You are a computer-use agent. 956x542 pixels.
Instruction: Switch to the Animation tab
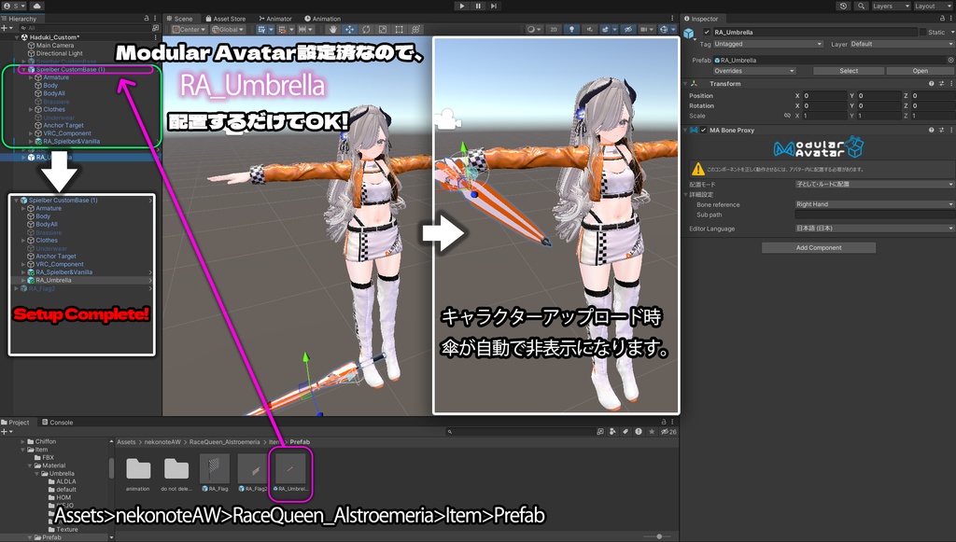pyautogui.click(x=322, y=19)
